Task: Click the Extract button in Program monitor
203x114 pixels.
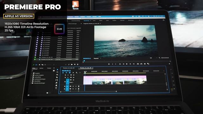Action: (x=141, y=64)
